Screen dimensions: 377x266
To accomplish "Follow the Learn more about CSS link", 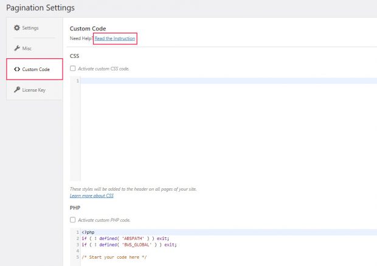I will click(92, 196).
